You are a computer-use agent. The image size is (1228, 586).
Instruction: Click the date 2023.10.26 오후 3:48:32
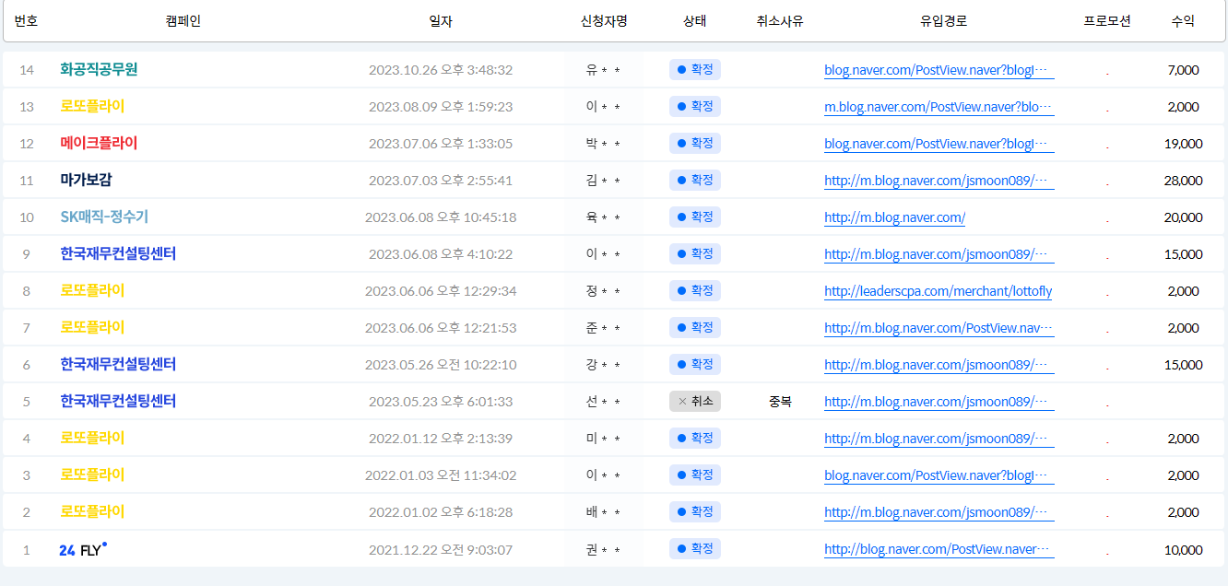441,70
